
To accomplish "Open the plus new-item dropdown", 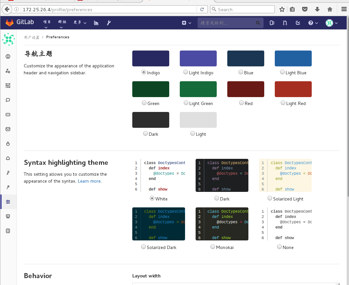I will coord(186,23).
